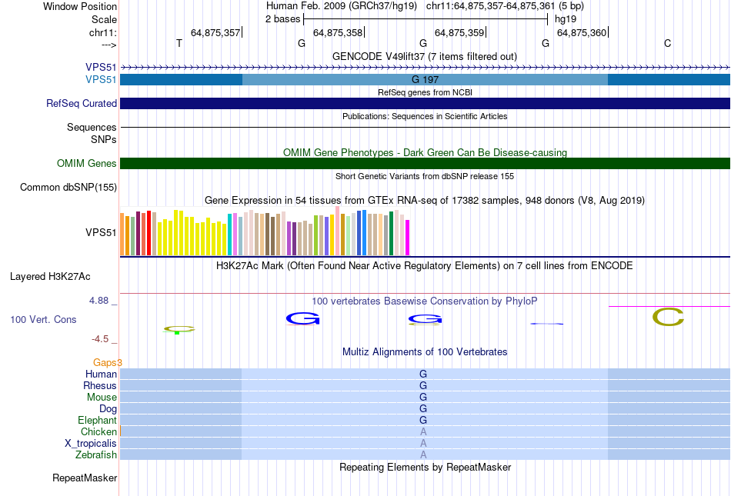Screen dimensions: 731x496
Task: Click the bright red bar in the GTEx chart
Action: [149, 233]
